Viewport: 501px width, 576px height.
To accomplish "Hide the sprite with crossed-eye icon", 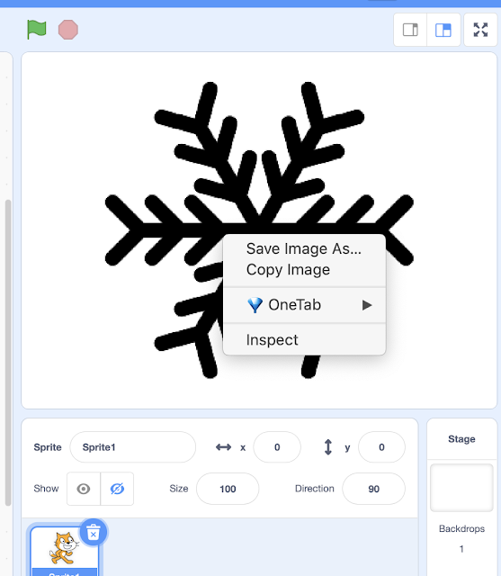I will tap(117, 489).
